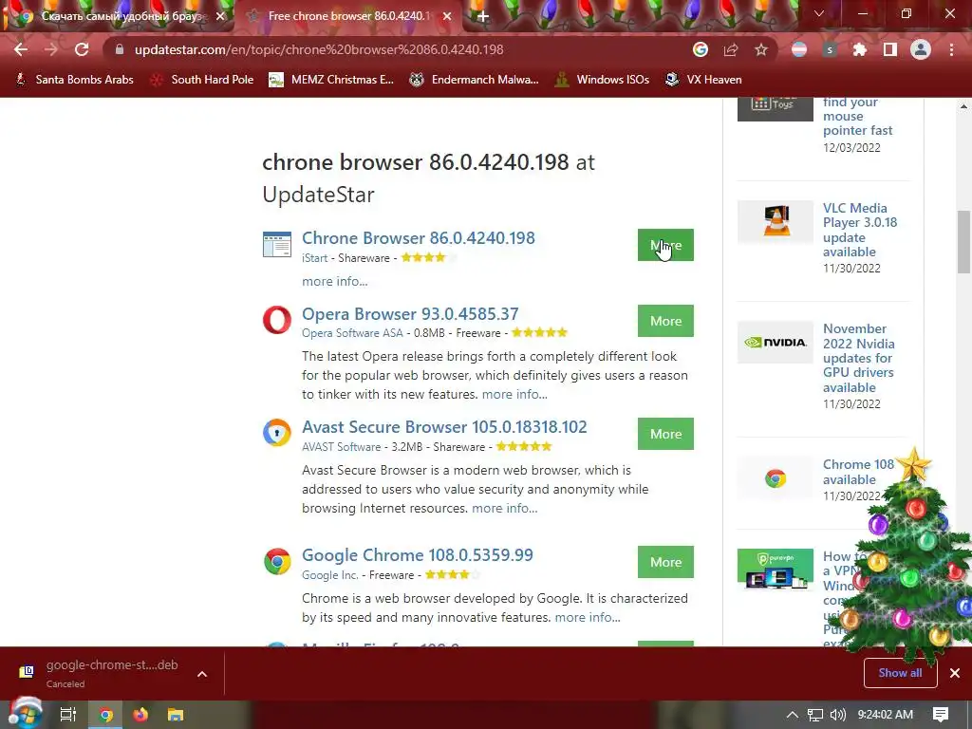
Task: Open Windows ISOs bookmark
Action: click(601, 80)
